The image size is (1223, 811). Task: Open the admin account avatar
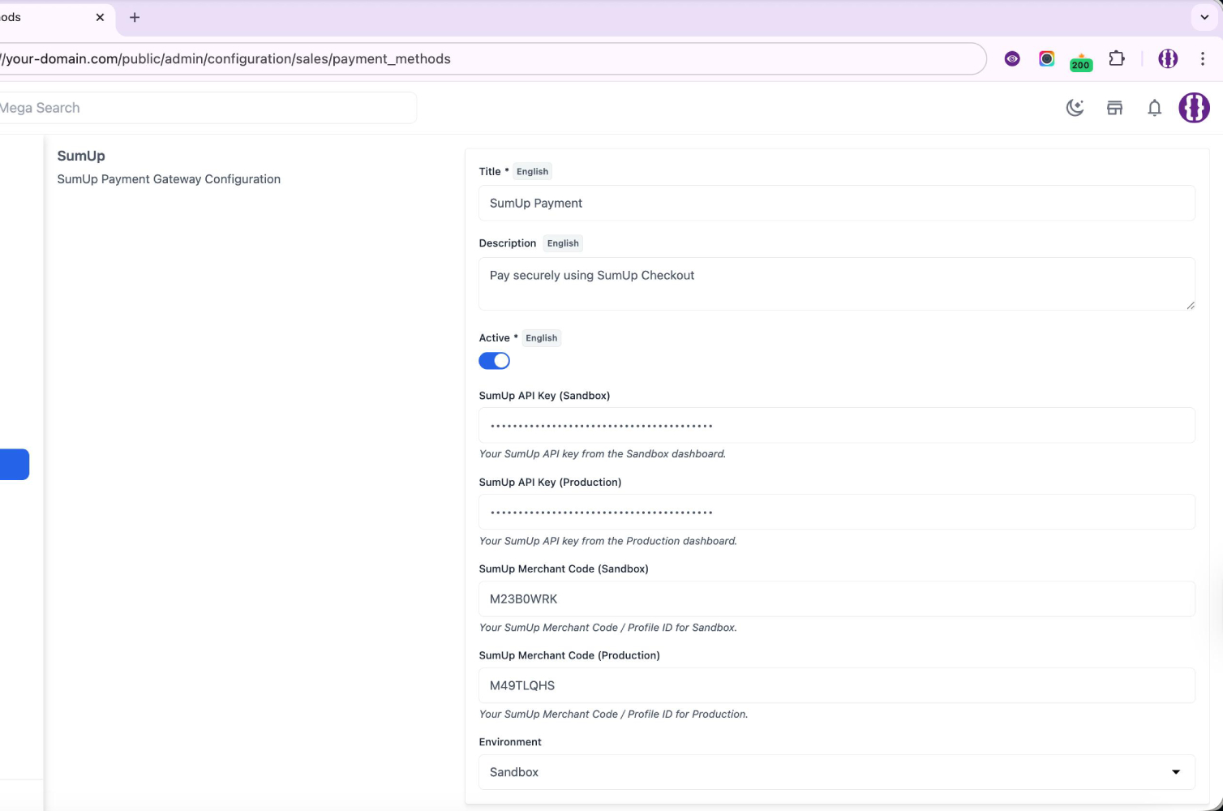[x=1194, y=108]
